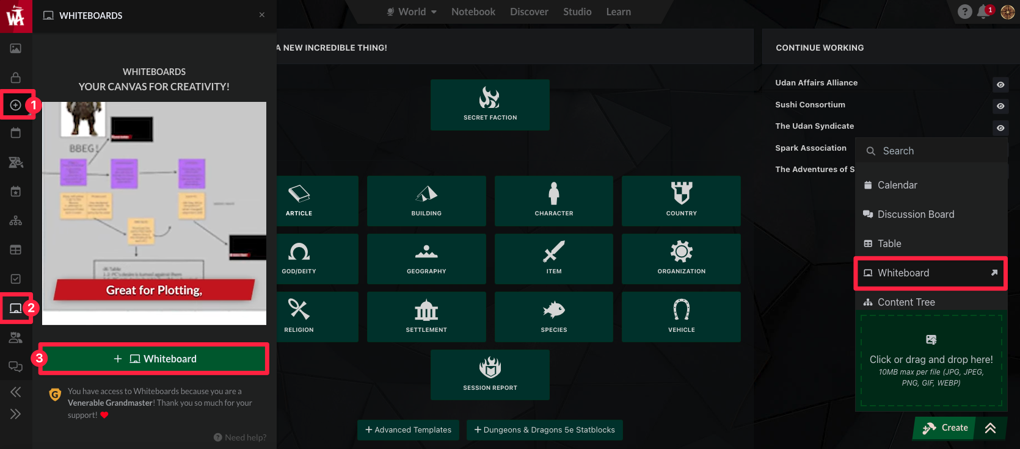
Task: Click the World Anvil logo
Action: [15, 15]
